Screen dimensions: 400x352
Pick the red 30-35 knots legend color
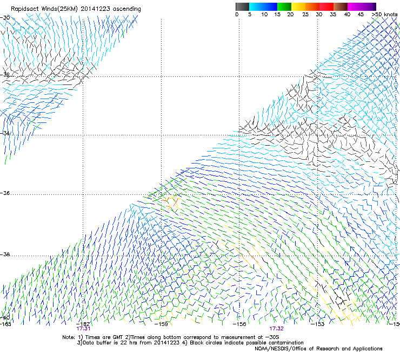click(x=326, y=6)
